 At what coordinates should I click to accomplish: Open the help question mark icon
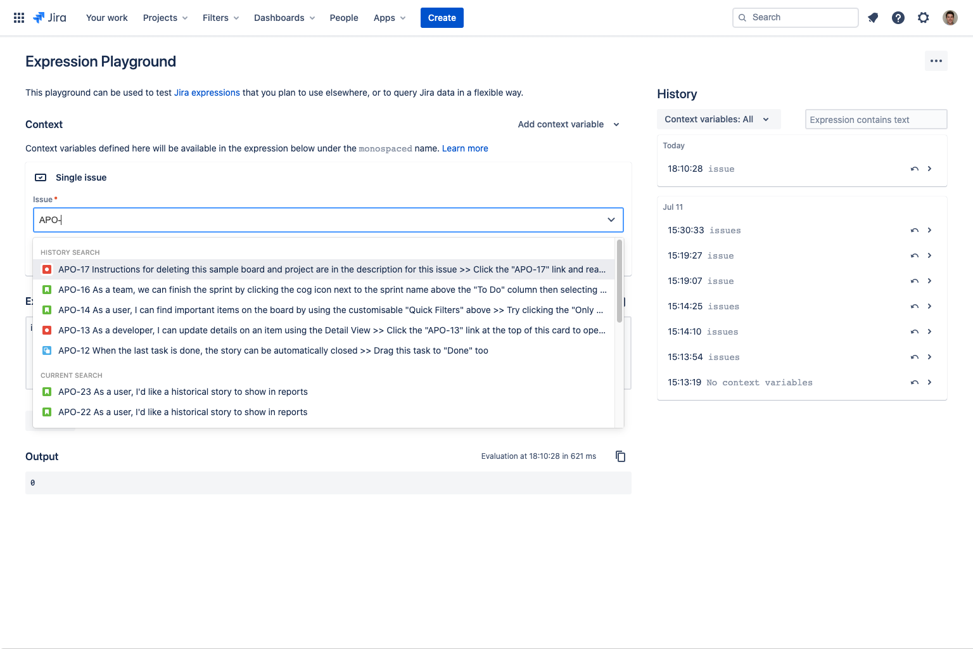coord(898,18)
